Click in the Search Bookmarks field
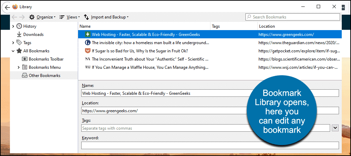 [x=293, y=17]
